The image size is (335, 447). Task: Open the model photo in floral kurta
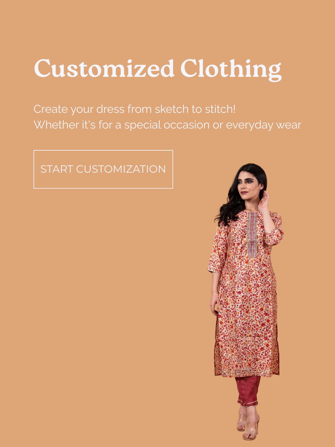tap(246, 302)
